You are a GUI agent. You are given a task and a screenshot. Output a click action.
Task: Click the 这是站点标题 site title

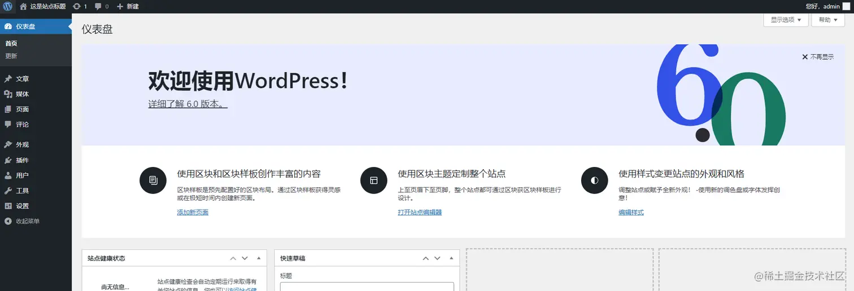pyautogui.click(x=48, y=6)
